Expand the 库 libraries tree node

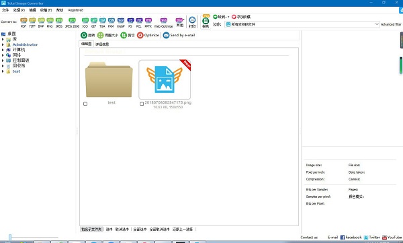[x=3, y=39]
